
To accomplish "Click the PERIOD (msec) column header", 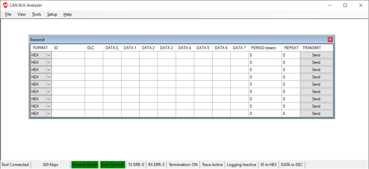I will [265, 48].
